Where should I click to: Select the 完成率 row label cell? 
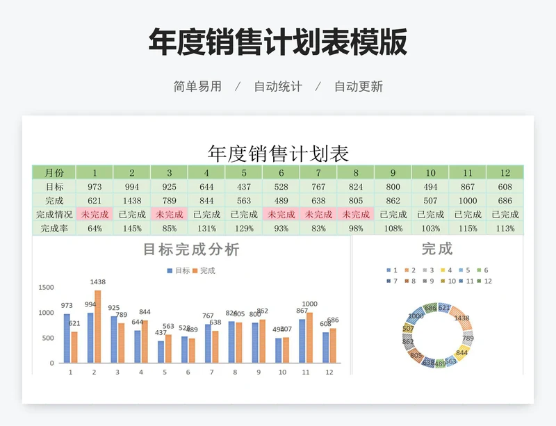pyautogui.click(x=54, y=228)
